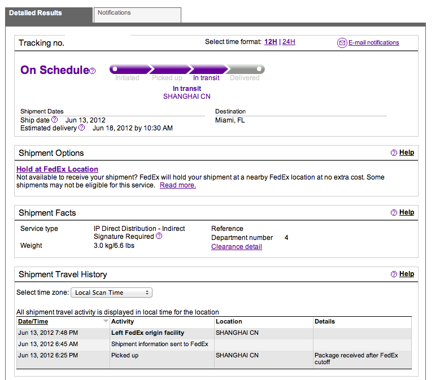
Task: Open the Clearance detail link
Action: (237, 247)
